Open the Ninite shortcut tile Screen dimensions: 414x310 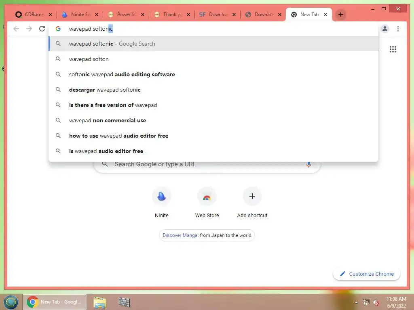coord(162,203)
